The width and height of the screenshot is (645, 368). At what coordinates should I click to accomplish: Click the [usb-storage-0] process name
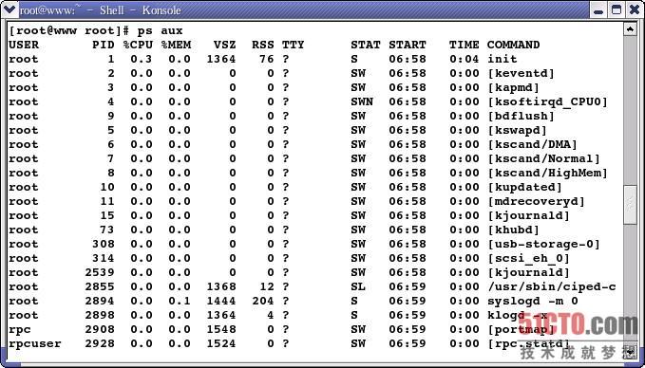point(543,245)
